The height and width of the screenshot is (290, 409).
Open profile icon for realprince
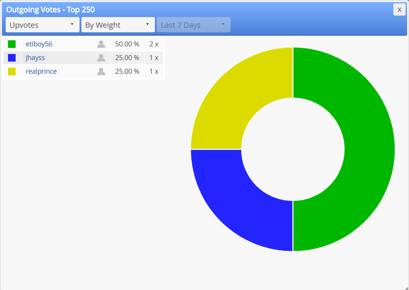[x=101, y=71]
